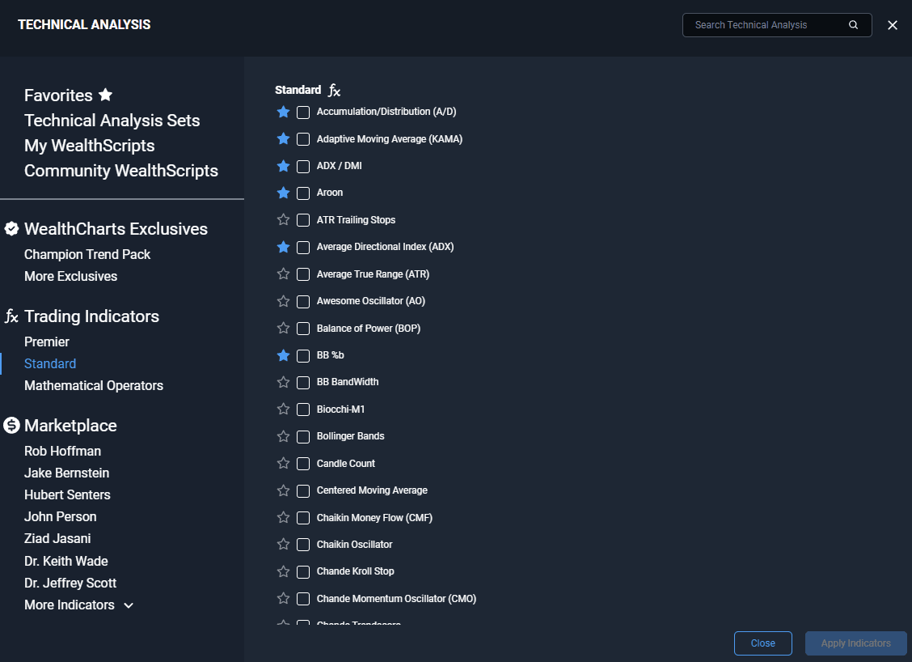The width and height of the screenshot is (912, 662).
Task: Open the Favorites section
Action: point(58,95)
